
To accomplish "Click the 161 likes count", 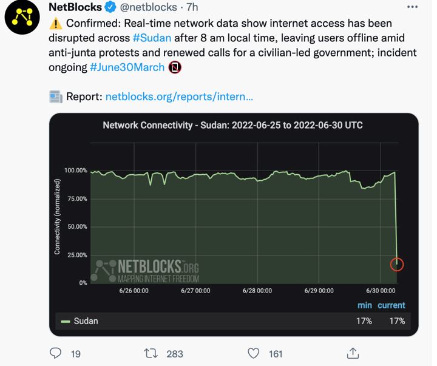I will (x=275, y=353).
